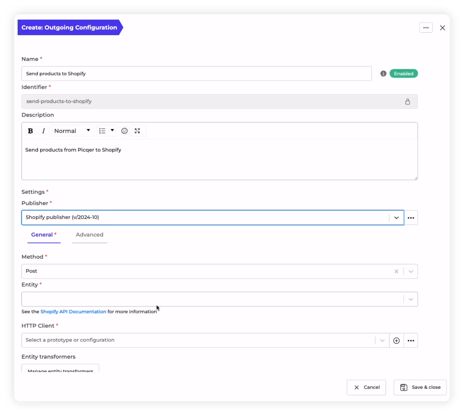
Task: Open HTTP Client more options ellipsis
Action: point(411,341)
